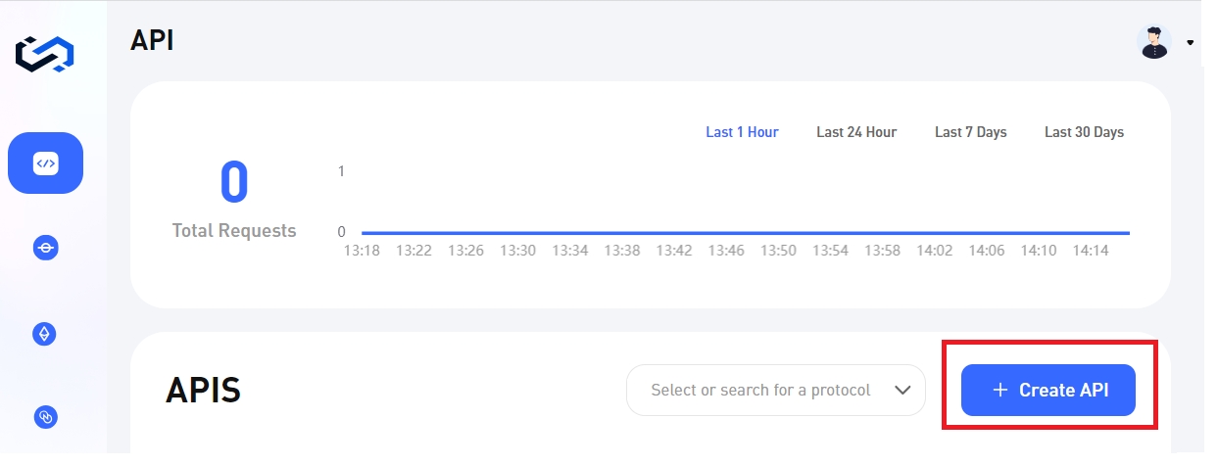
Task: Show the Last 7 Days range
Action: (x=970, y=132)
